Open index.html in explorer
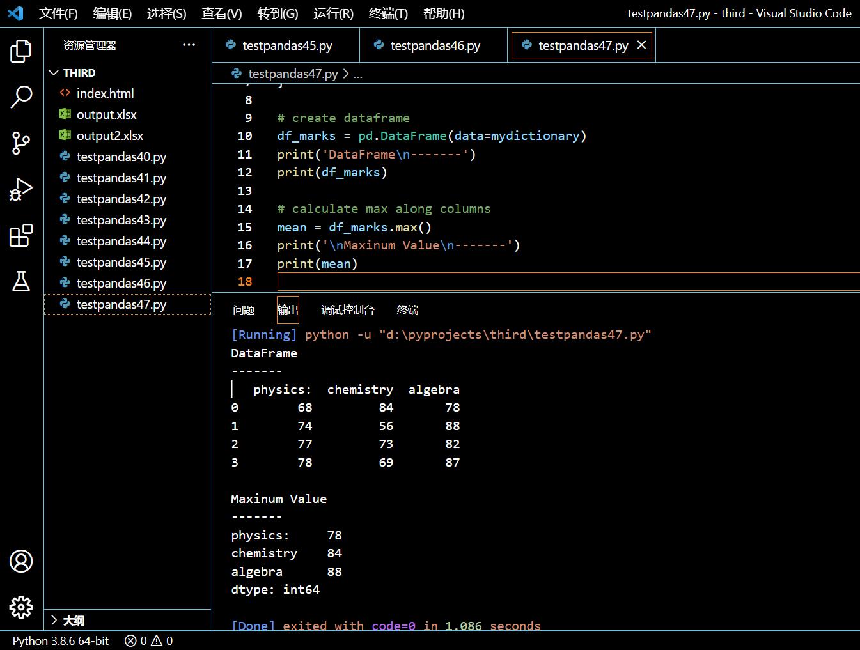 point(127,93)
